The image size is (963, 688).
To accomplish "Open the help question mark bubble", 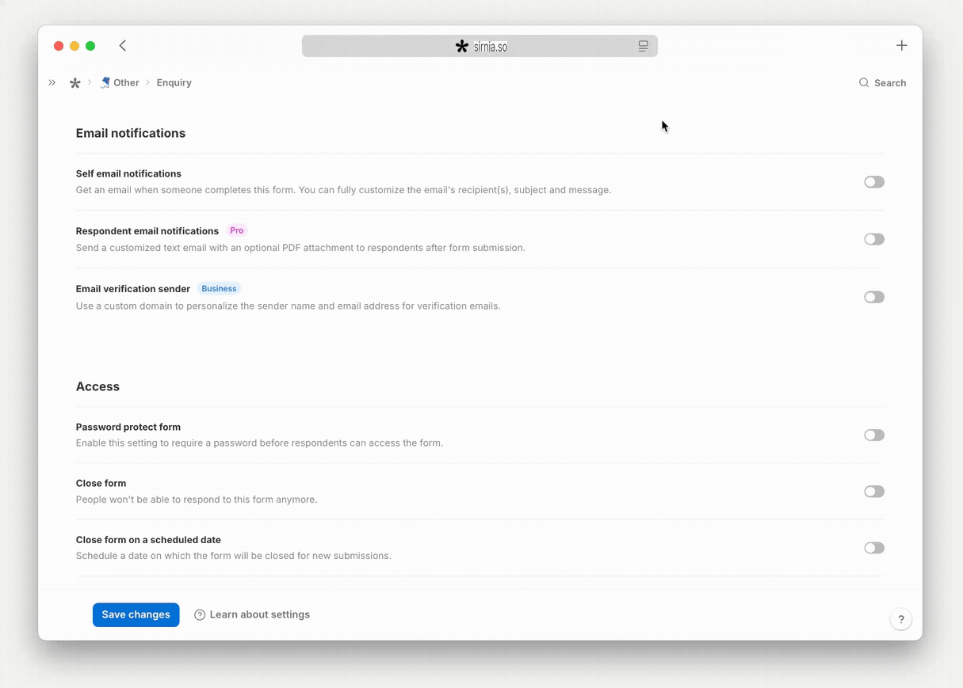I will pyautogui.click(x=901, y=619).
